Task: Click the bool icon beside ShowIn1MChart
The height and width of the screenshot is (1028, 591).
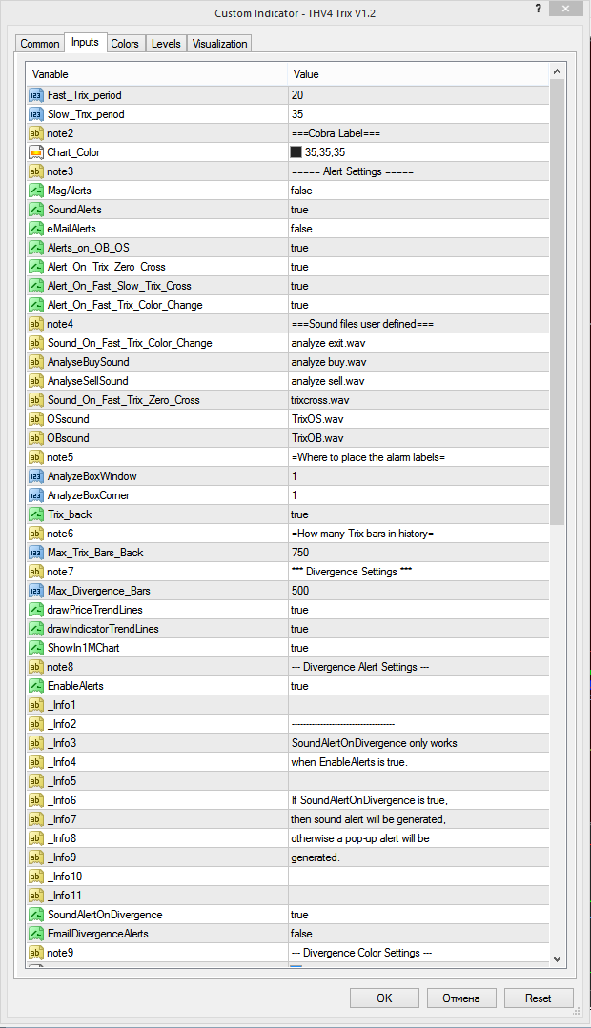Action: click(x=36, y=648)
